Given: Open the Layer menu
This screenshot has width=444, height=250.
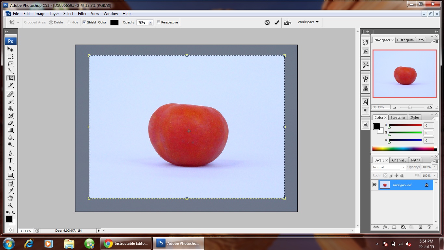Looking at the screenshot, I should pyautogui.click(x=54, y=14).
